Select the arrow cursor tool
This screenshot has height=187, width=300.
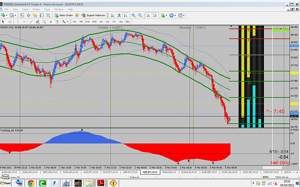pos(3,22)
